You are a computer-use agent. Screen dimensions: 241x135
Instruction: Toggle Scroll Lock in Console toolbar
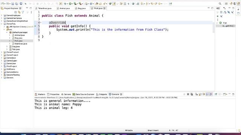[x=200, y=94]
